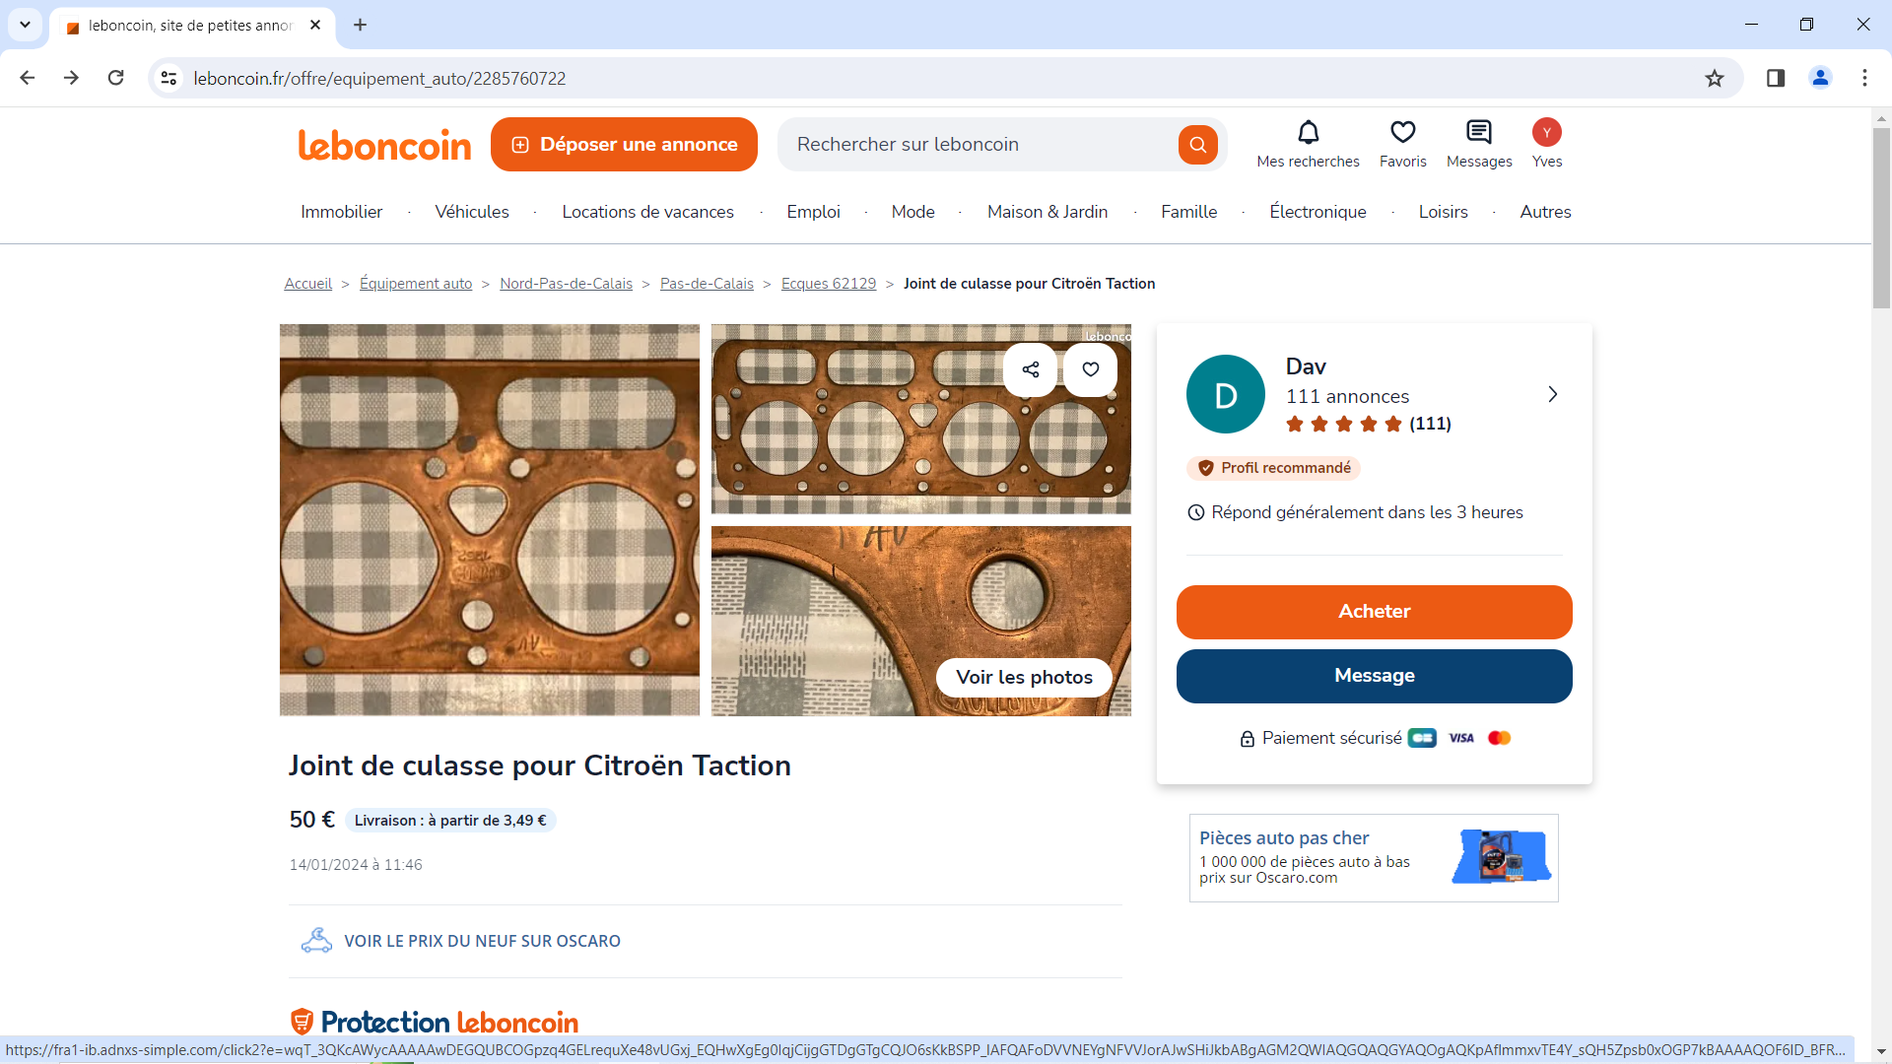The width and height of the screenshot is (1892, 1064).
Task: Click the seller avatar letter D
Action: [x=1226, y=394]
